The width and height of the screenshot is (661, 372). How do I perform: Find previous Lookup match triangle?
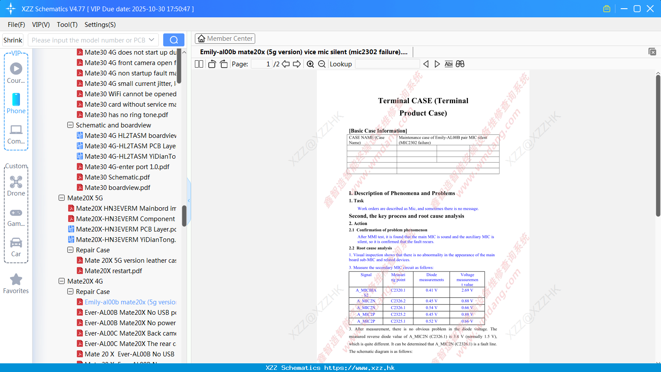click(x=426, y=64)
